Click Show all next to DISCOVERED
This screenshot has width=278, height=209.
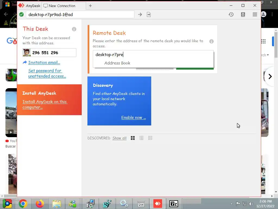[119, 138]
